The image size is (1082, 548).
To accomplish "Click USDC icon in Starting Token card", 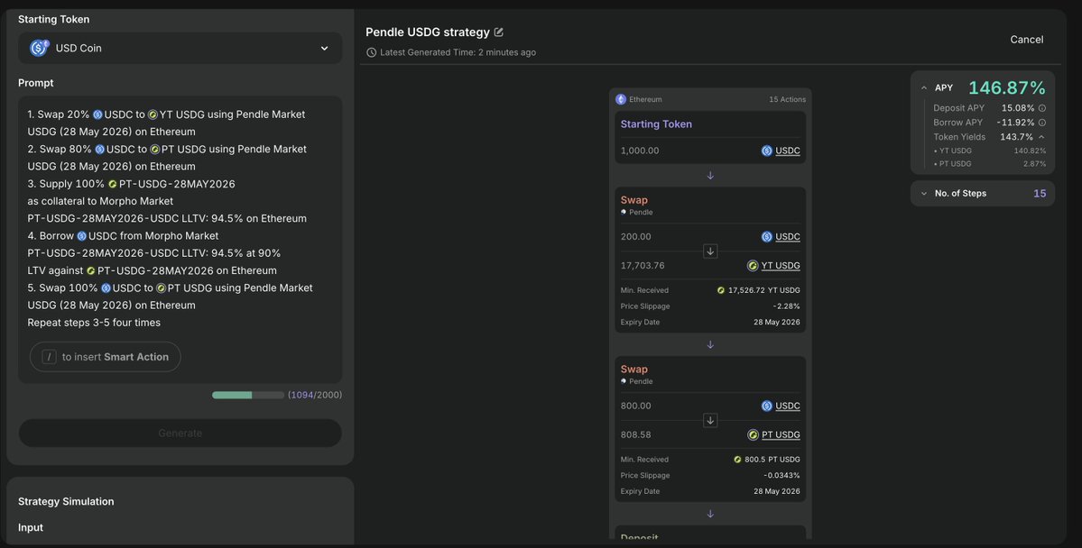I will 767,151.
